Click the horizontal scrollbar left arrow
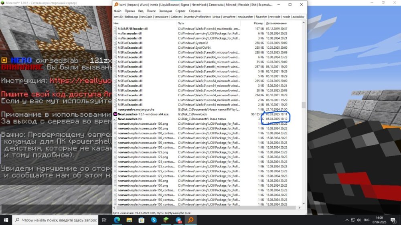The height and width of the screenshot is (225, 401). click(114, 208)
